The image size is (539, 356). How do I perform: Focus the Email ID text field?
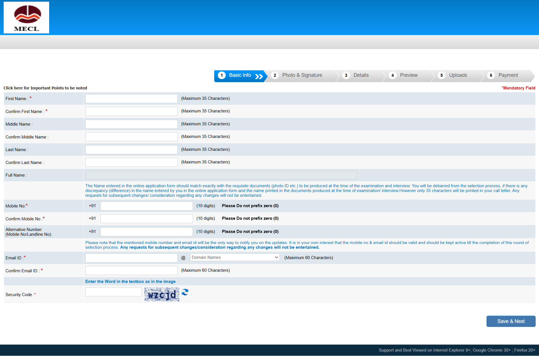(x=131, y=258)
